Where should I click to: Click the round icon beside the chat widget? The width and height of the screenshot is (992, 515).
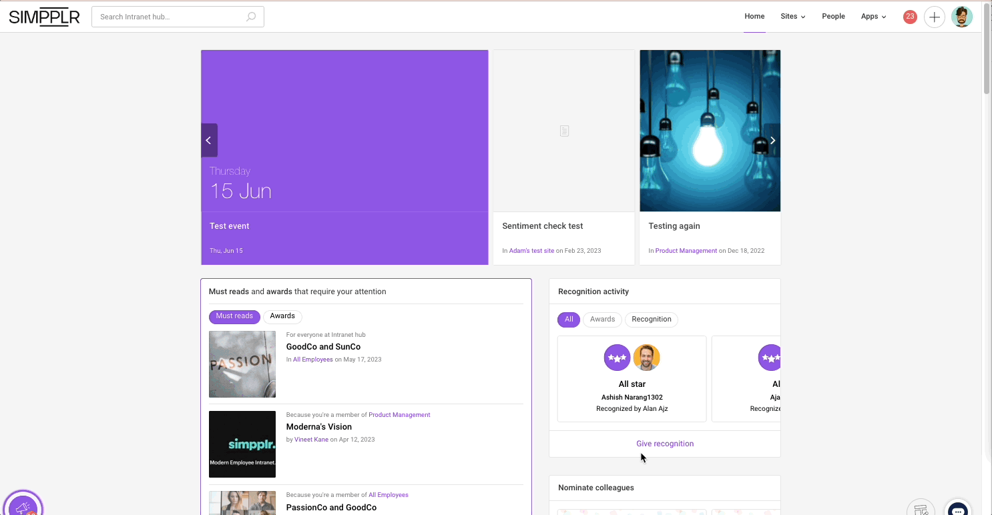pos(921,510)
